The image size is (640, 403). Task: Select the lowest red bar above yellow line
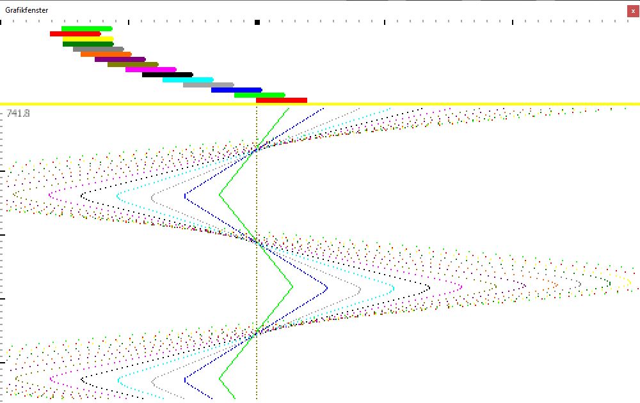[x=281, y=100]
